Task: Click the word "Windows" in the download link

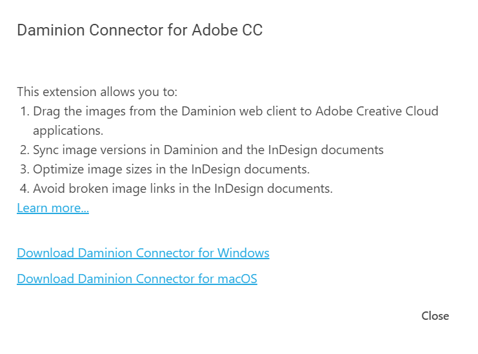Action: (243, 253)
